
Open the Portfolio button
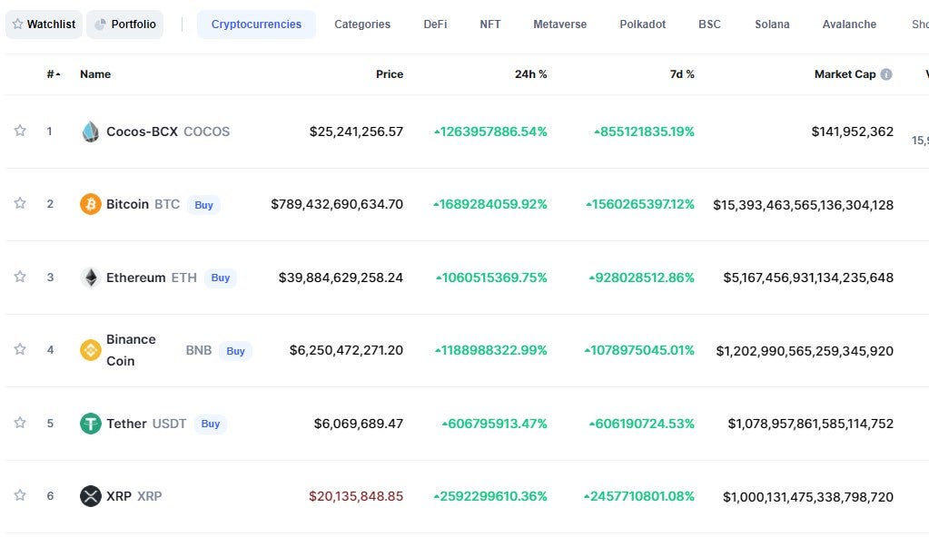click(x=125, y=24)
